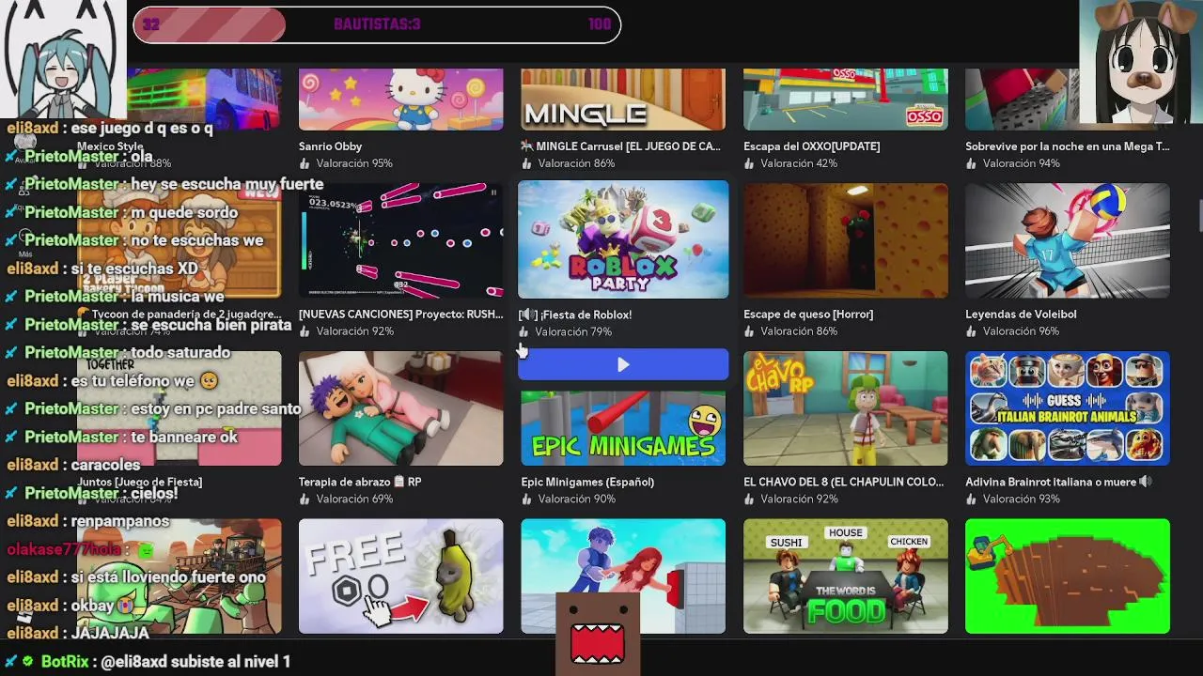Click thumbs-up icon beside Valoración 95%
Viewport: 1203px width, 676px height.
pyautogui.click(x=305, y=163)
